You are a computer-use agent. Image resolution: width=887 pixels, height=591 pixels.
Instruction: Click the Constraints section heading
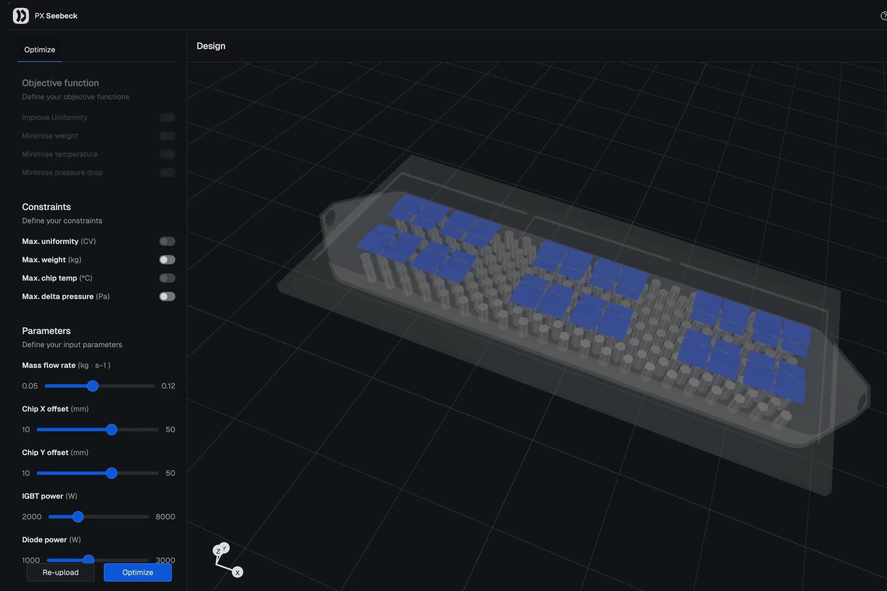pos(46,207)
